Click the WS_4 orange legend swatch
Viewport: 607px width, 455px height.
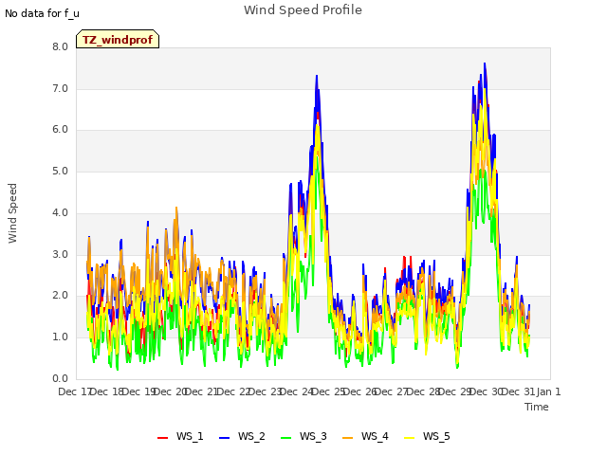point(348,437)
